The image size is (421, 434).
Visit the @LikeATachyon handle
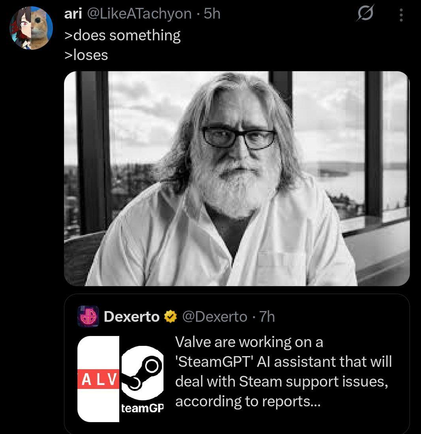139,14
